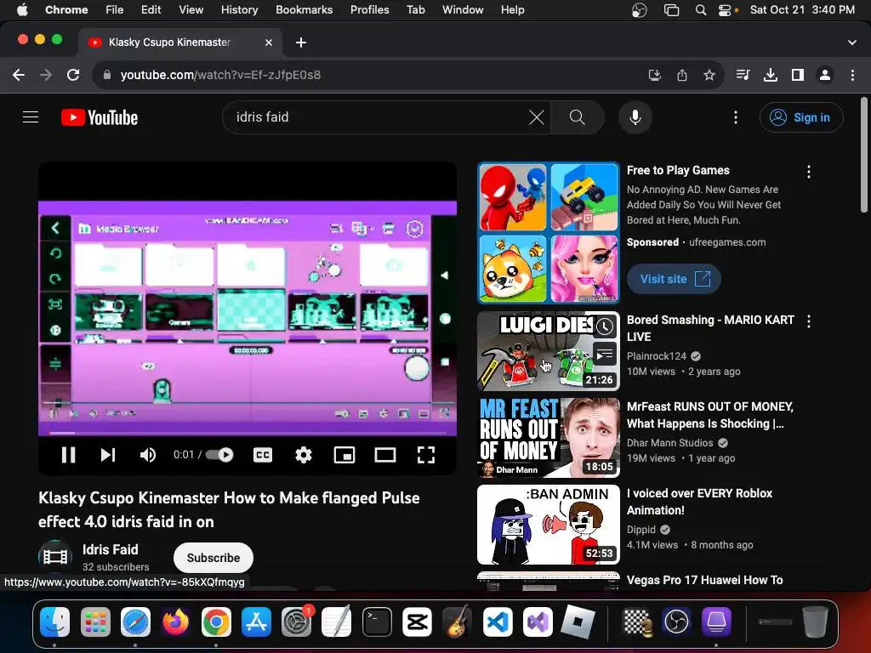Select the Klasky Csupo Kinemaster tab

tap(179, 43)
